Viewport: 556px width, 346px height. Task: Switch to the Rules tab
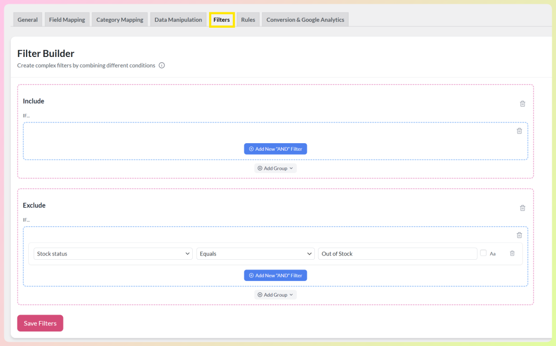[x=248, y=19]
